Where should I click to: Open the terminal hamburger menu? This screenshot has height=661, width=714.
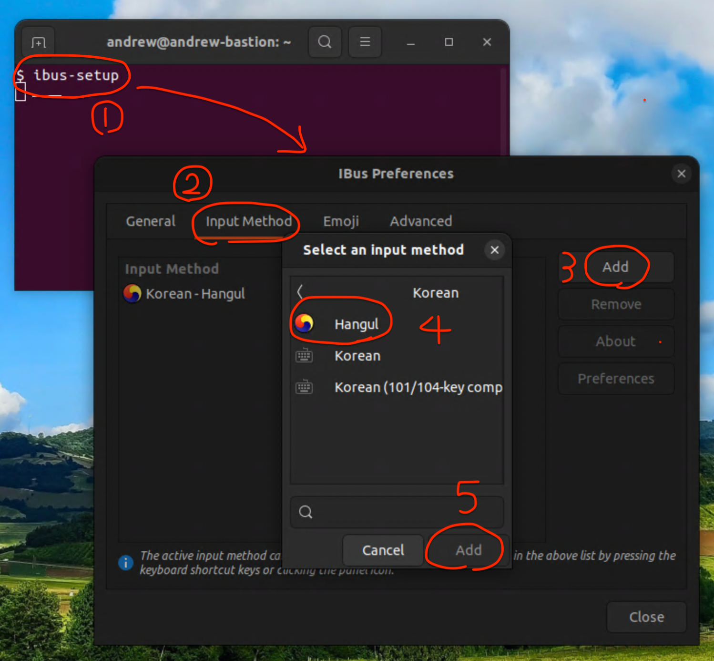point(365,42)
